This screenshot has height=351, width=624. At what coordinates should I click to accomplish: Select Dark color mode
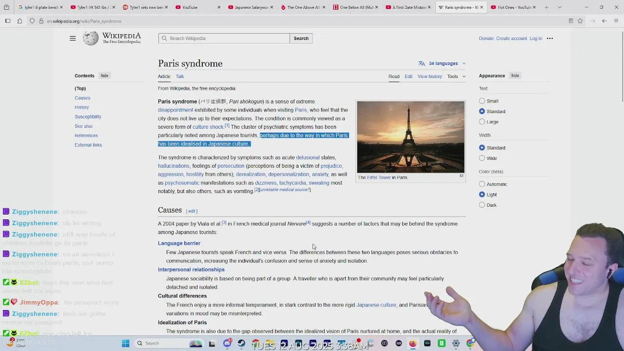coord(482,205)
